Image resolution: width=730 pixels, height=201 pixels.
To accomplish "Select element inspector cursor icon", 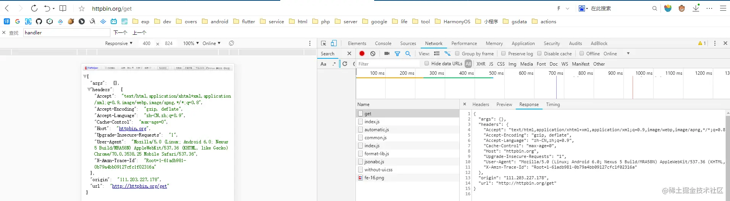I will pyautogui.click(x=323, y=43).
